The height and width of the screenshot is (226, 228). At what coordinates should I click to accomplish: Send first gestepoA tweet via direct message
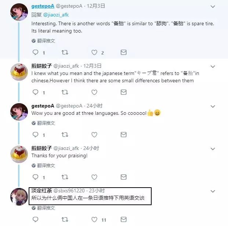[124, 52]
